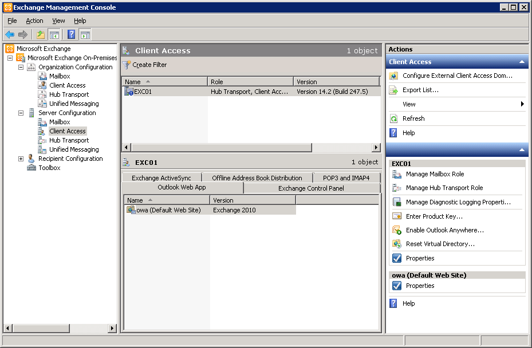Click the EXC01 Properties checkmark icon
The image size is (532, 348).
(x=397, y=258)
